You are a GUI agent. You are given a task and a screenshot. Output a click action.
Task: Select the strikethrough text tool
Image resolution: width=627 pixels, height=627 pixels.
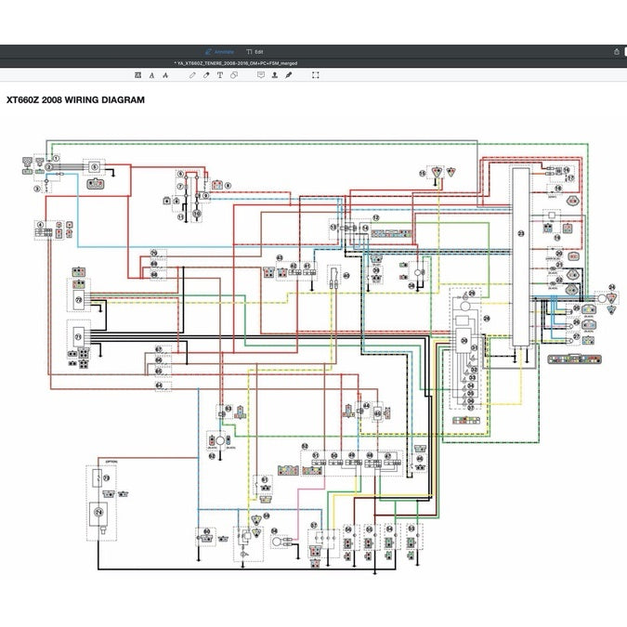point(164,74)
